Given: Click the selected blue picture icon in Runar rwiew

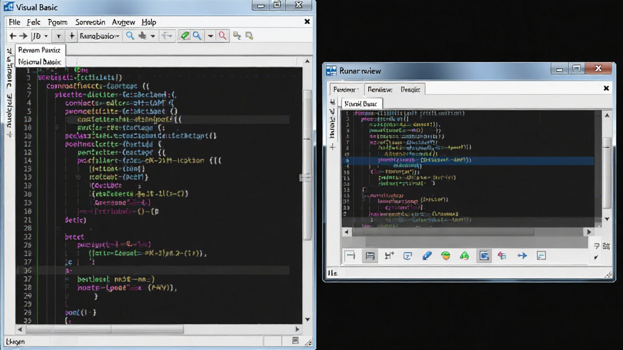Looking at the screenshot, I should pos(484,256).
